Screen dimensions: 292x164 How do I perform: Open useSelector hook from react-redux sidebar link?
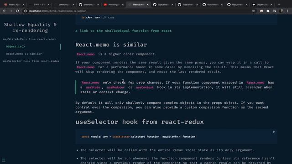pyautogui.click(x=31, y=61)
